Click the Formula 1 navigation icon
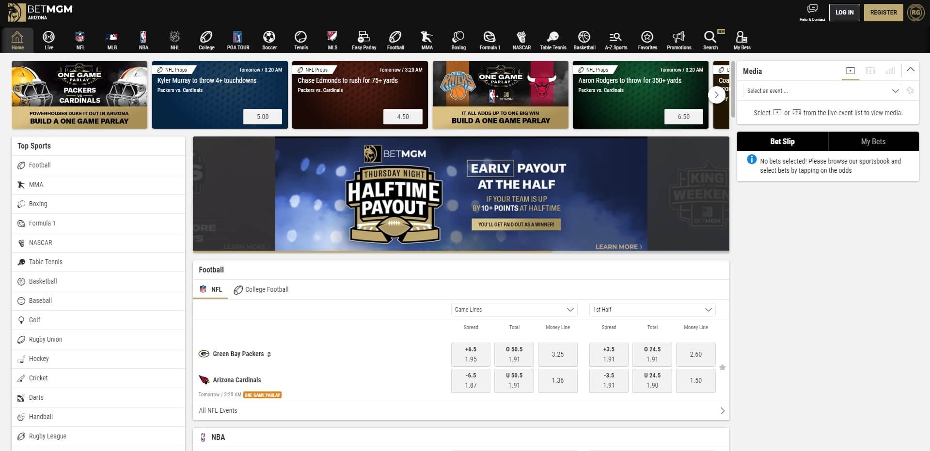Viewport: 930px width, 451px height. click(x=490, y=40)
